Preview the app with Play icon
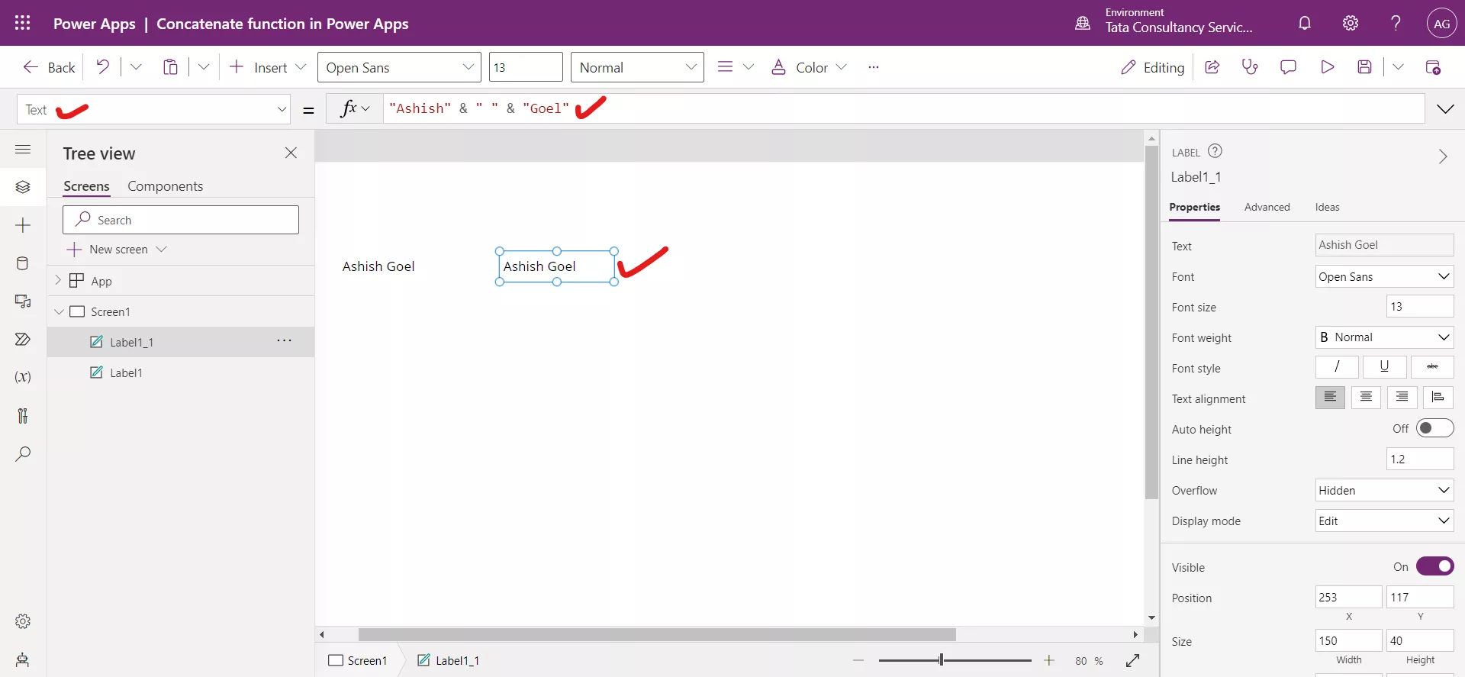The height and width of the screenshot is (677, 1465). click(x=1328, y=67)
